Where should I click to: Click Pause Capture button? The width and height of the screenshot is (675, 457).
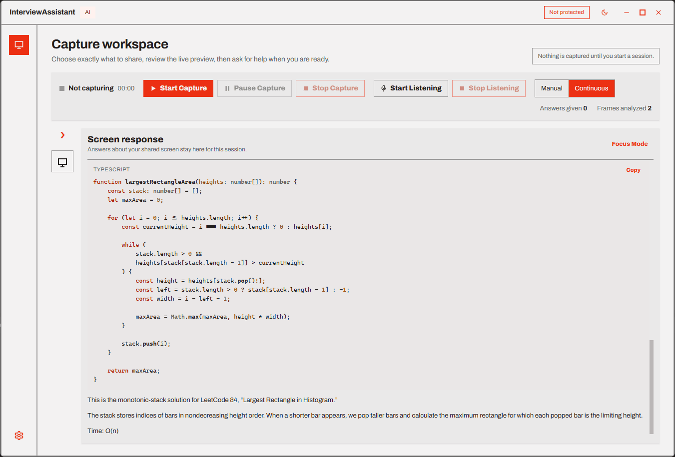[254, 88]
